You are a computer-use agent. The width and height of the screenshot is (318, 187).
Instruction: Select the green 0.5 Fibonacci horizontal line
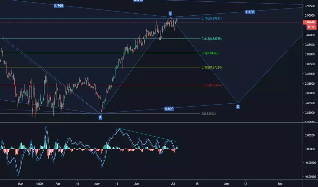tap(100, 53)
